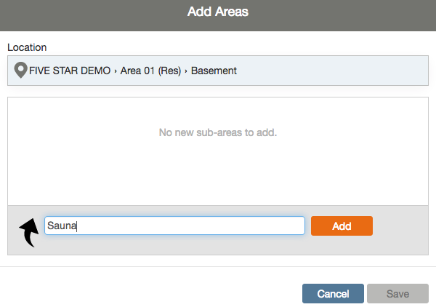Screen dimensions: 436x307
Task: Select FIVE STAR DEMO in the breadcrumb
Action: (70, 71)
